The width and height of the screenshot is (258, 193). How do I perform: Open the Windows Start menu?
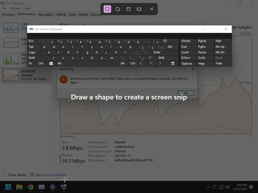(8, 187)
